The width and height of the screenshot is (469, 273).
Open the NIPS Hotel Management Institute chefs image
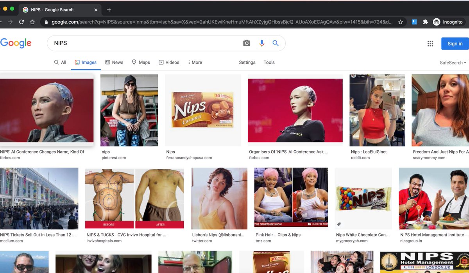(x=434, y=198)
